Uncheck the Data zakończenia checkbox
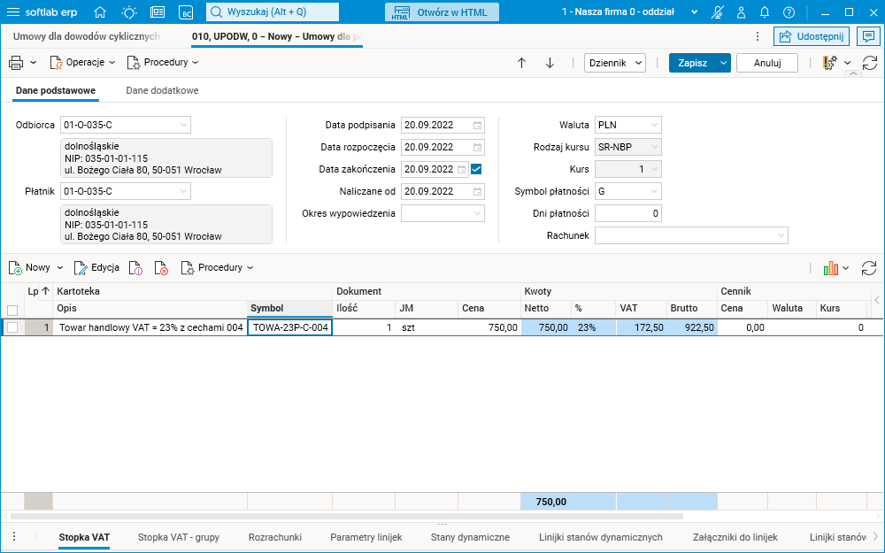Screen dimensions: 885x553 pyautogui.click(x=476, y=169)
